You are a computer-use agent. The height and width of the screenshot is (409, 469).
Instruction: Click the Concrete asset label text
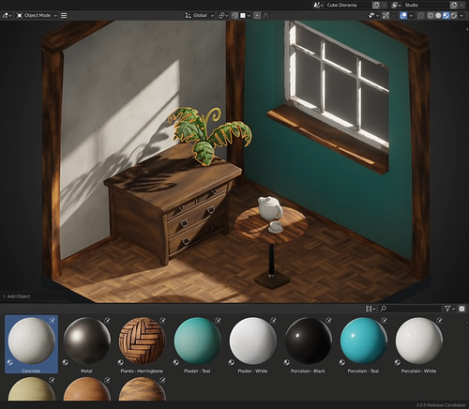tap(31, 371)
